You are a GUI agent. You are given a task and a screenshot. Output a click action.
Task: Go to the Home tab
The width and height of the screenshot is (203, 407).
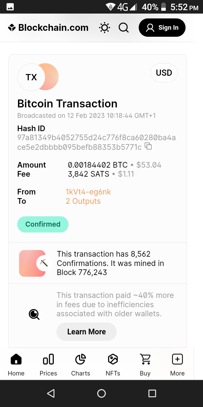[x=16, y=365]
